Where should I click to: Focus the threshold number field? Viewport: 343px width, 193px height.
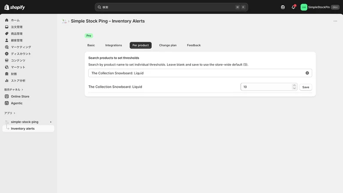269,87
